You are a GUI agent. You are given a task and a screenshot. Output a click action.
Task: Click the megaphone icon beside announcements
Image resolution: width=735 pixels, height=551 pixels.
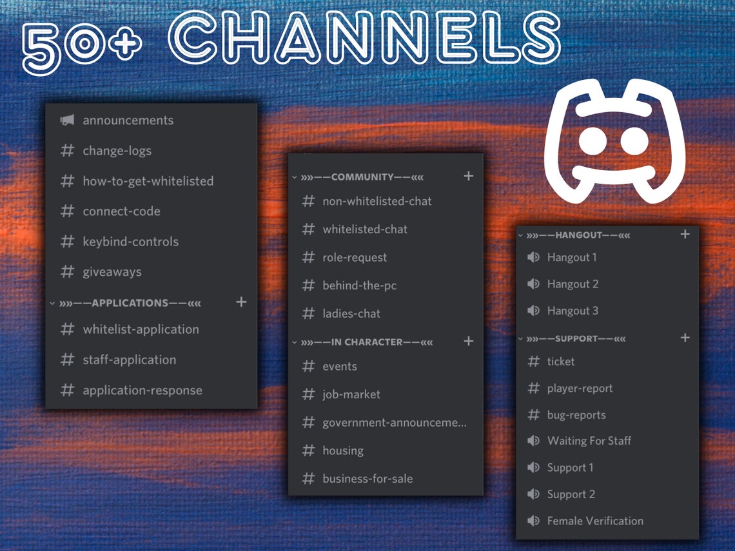tap(67, 120)
